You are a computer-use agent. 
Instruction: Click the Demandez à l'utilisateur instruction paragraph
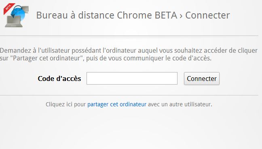point(129,54)
